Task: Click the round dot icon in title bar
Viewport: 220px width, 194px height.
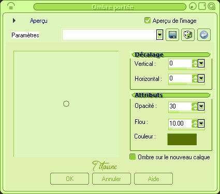Action: click(x=193, y=7)
